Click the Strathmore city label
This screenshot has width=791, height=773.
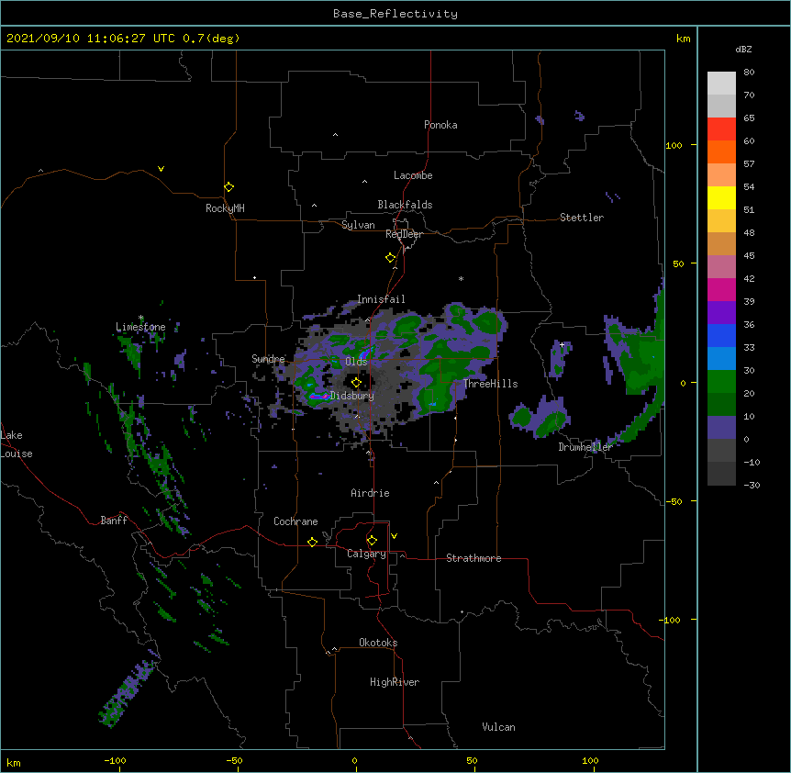[473, 558]
